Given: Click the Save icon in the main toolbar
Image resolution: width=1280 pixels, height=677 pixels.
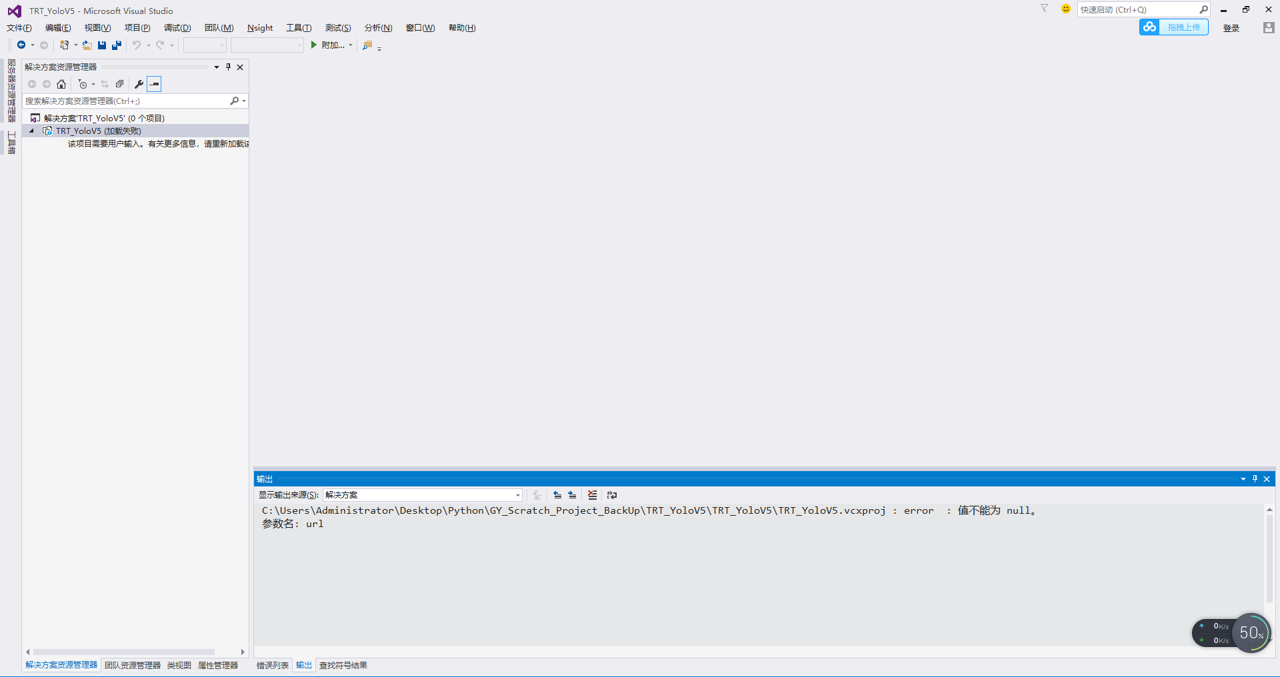Looking at the screenshot, I should click(x=101, y=45).
